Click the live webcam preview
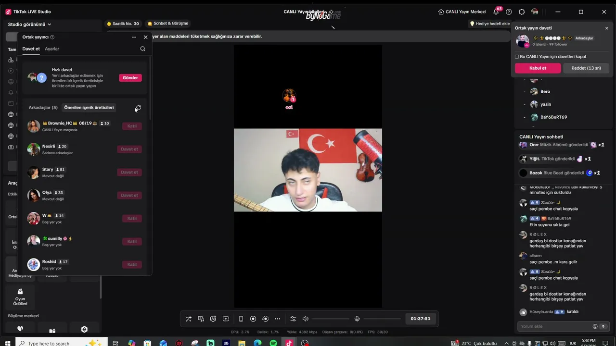616x346 pixels. pyautogui.click(x=308, y=170)
